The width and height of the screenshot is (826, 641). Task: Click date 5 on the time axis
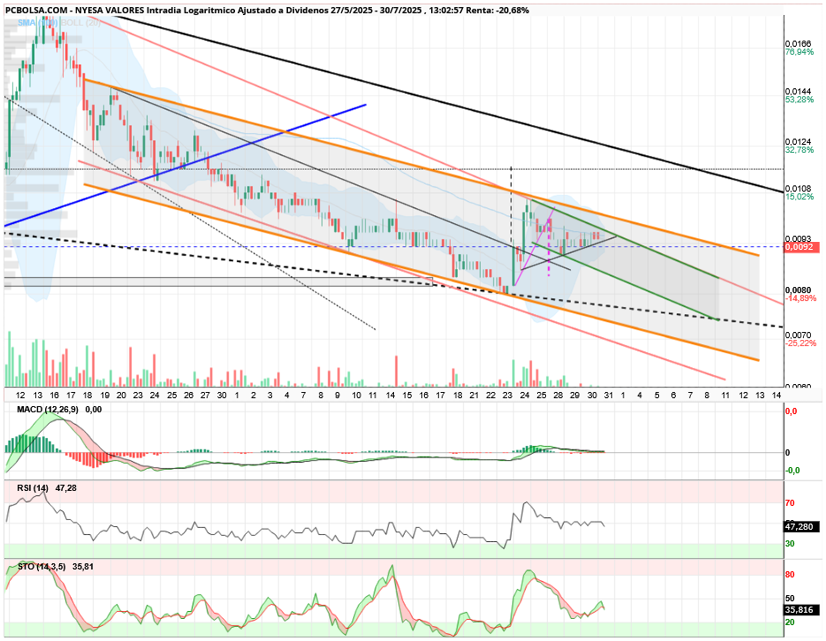click(656, 396)
